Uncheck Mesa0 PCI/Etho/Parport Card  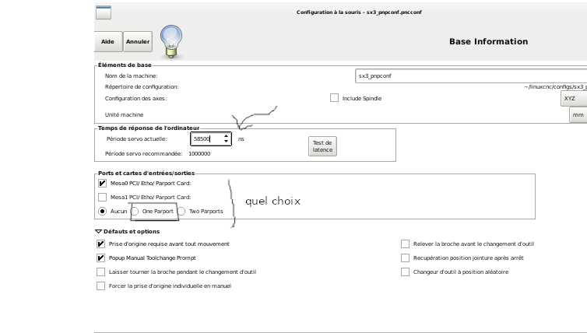[x=102, y=183]
